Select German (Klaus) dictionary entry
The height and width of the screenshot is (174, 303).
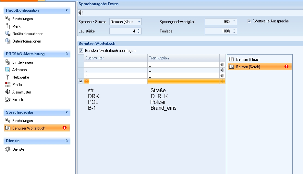248,59
